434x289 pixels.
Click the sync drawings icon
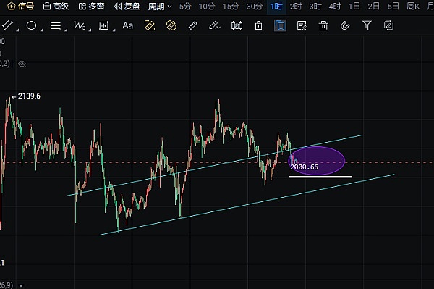pyautogui.click(x=388, y=26)
